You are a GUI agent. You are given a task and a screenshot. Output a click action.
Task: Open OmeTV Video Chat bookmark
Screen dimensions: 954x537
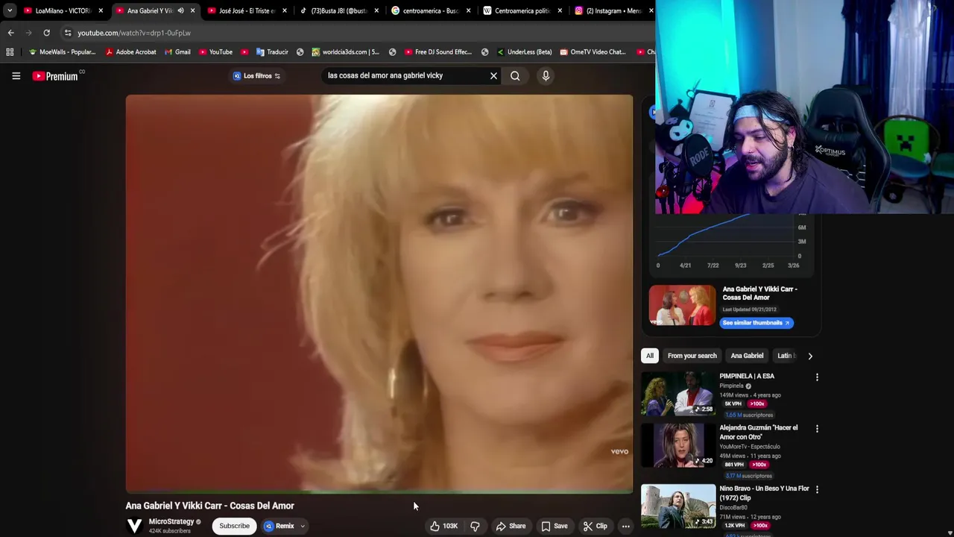click(593, 52)
